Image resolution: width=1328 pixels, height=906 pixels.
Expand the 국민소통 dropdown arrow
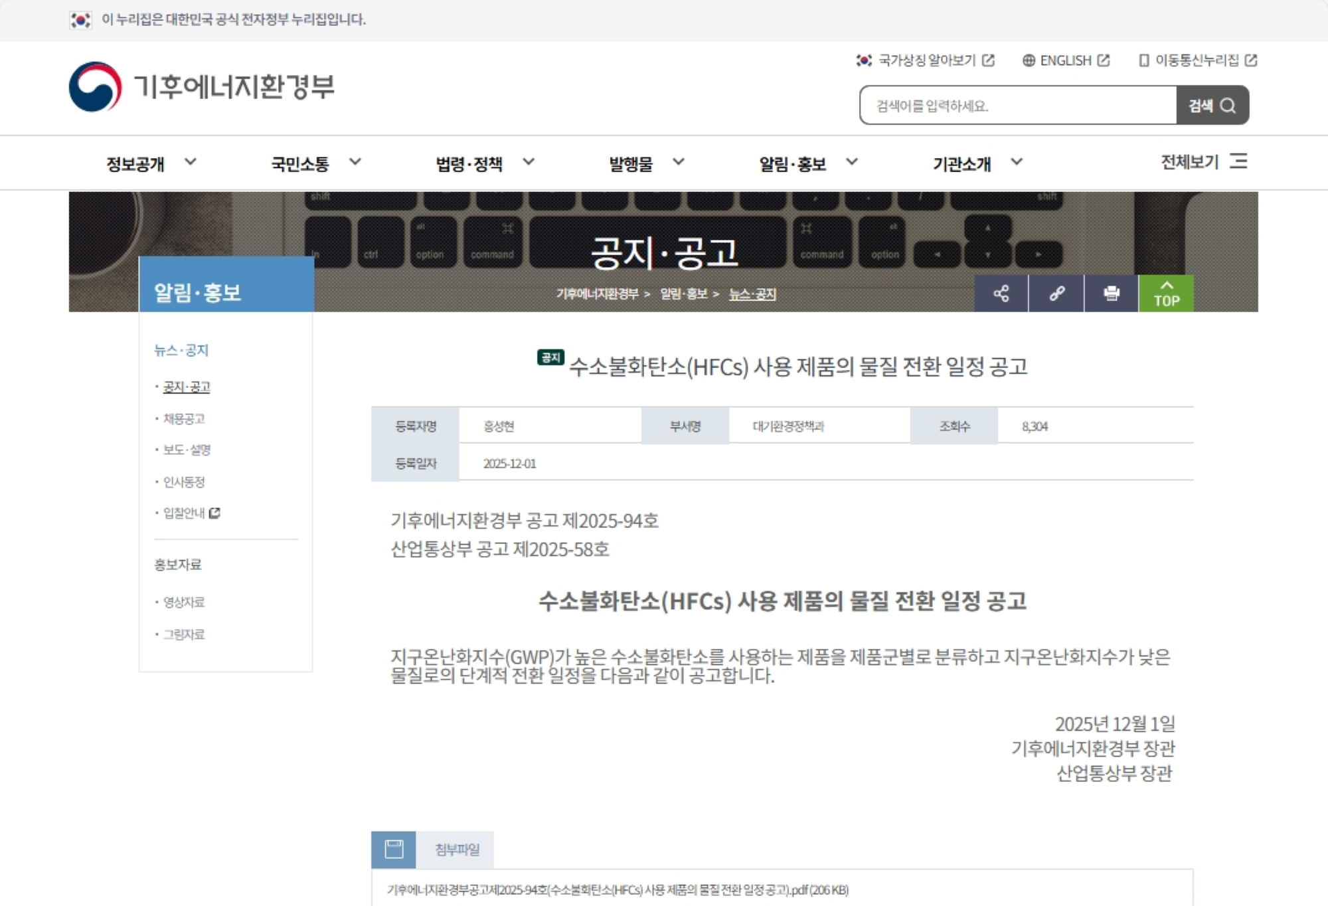[x=355, y=162]
